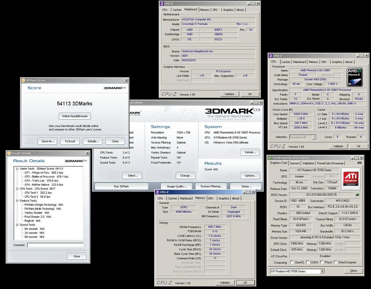
Task: Enable the CUDA checkbox in GPU-Z
Action: pos(307,262)
